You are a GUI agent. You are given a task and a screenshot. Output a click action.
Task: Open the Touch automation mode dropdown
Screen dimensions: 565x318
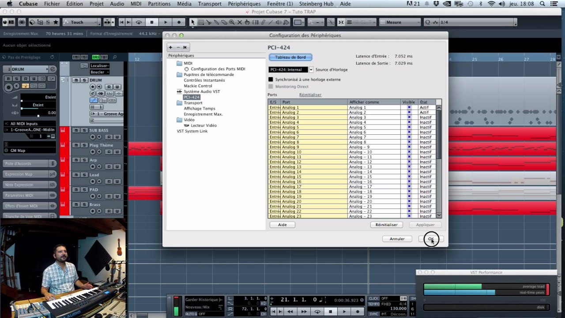point(82,22)
